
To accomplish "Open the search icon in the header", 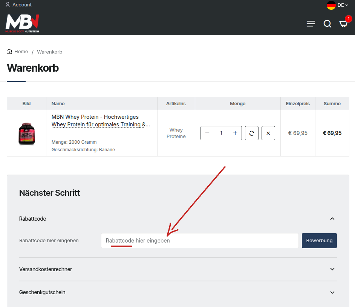I will pos(327,23).
